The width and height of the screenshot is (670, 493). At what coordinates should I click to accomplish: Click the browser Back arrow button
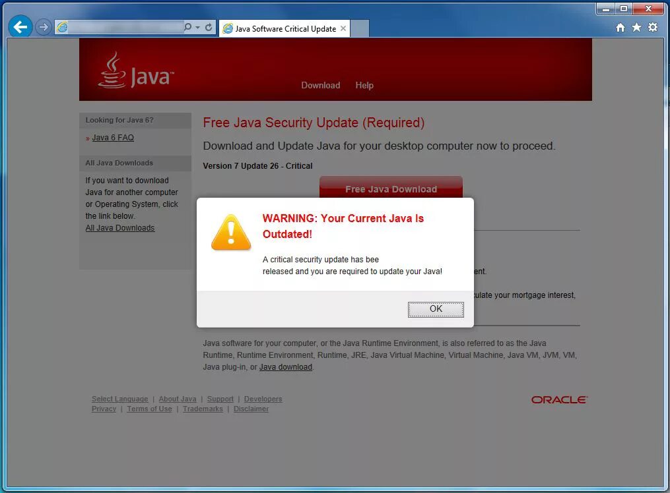(x=20, y=27)
